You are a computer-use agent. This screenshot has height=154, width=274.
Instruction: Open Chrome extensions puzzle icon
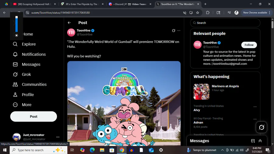208,12
